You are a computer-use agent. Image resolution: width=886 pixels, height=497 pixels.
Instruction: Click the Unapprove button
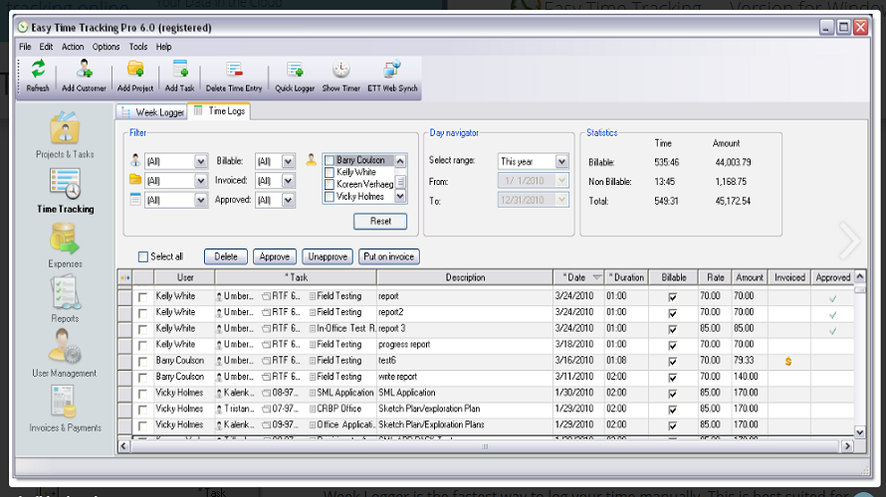coord(328,256)
